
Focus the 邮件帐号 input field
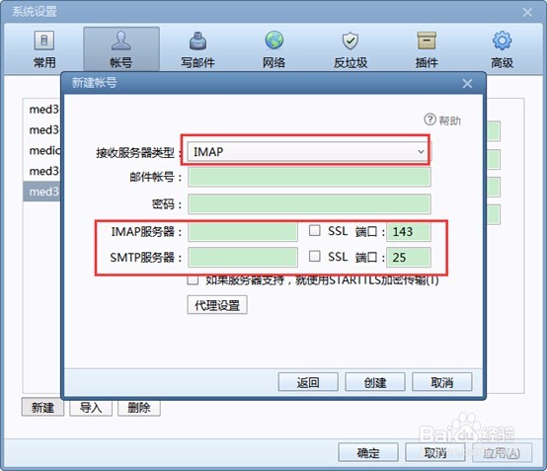point(309,177)
